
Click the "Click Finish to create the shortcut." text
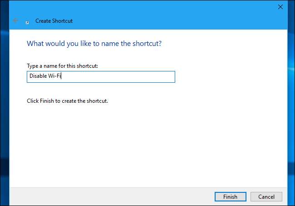tap(67, 100)
